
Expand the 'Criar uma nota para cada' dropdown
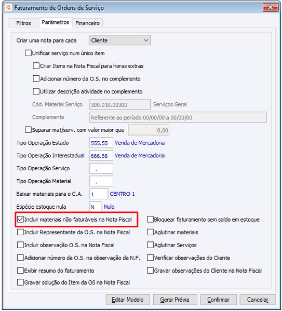coord(120,40)
